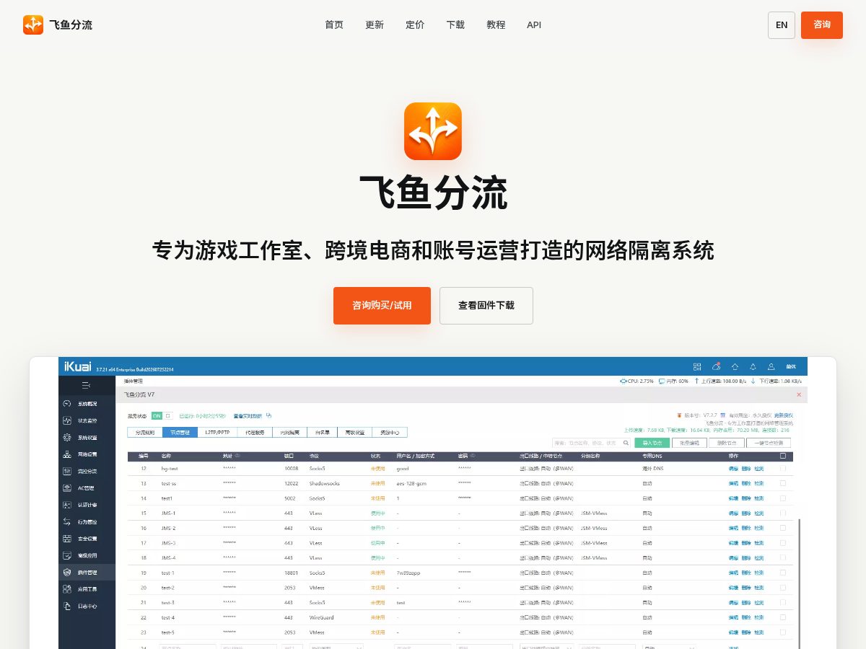The image size is (866, 649).
Task: Open 认证计费 in the iKuai sidebar
Action: 87,505
